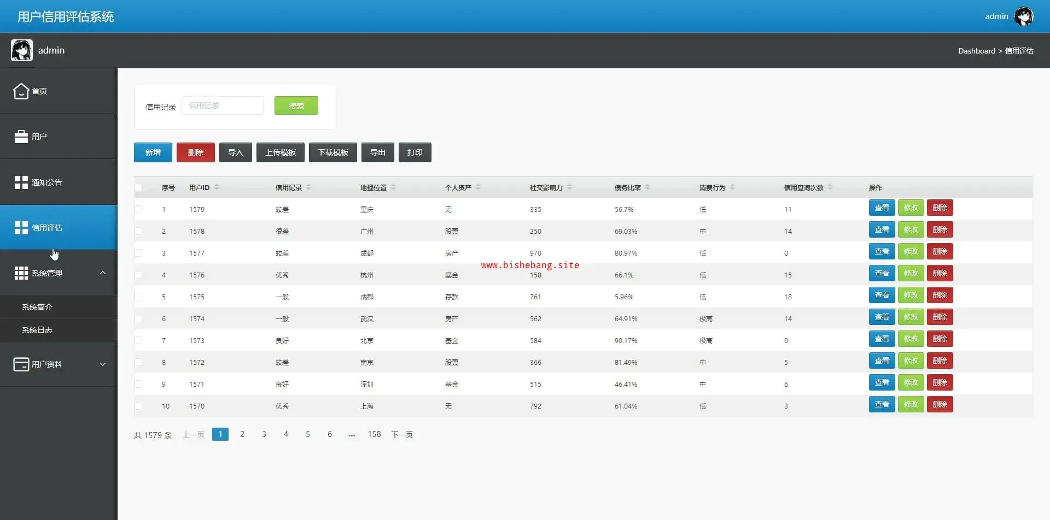Click the grid icon beside 系统管理
This screenshot has height=520, width=1050.
click(21, 273)
